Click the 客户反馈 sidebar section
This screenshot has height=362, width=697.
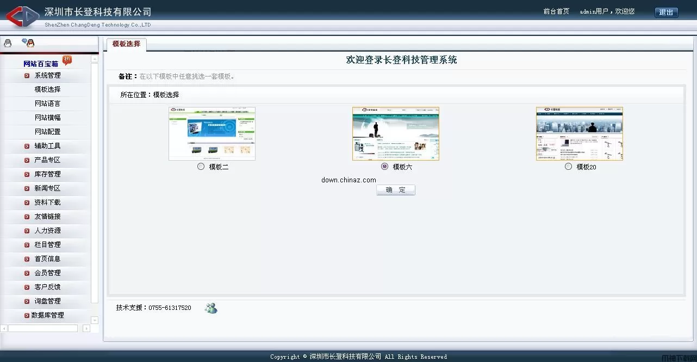point(48,287)
